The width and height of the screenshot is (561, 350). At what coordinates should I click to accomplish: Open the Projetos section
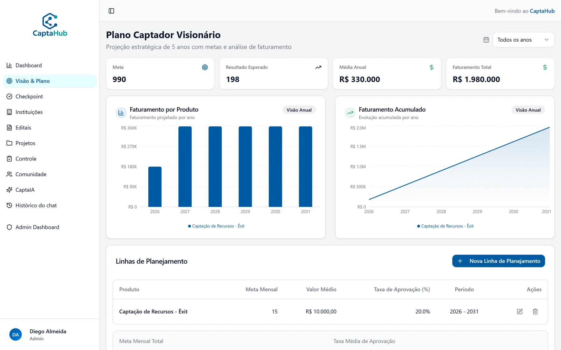coord(50,143)
